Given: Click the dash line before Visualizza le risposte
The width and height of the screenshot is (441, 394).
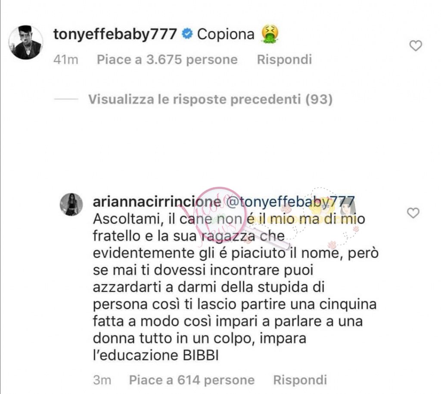Looking at the screenshot, I should coord(66,99).
